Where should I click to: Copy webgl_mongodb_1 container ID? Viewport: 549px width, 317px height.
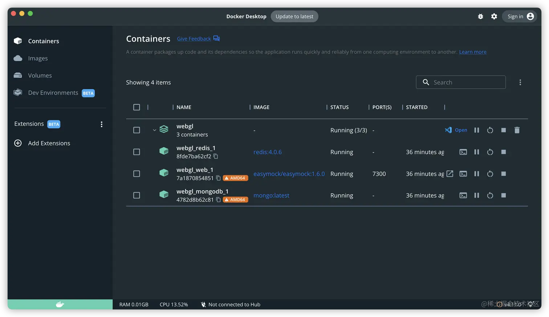218,200
